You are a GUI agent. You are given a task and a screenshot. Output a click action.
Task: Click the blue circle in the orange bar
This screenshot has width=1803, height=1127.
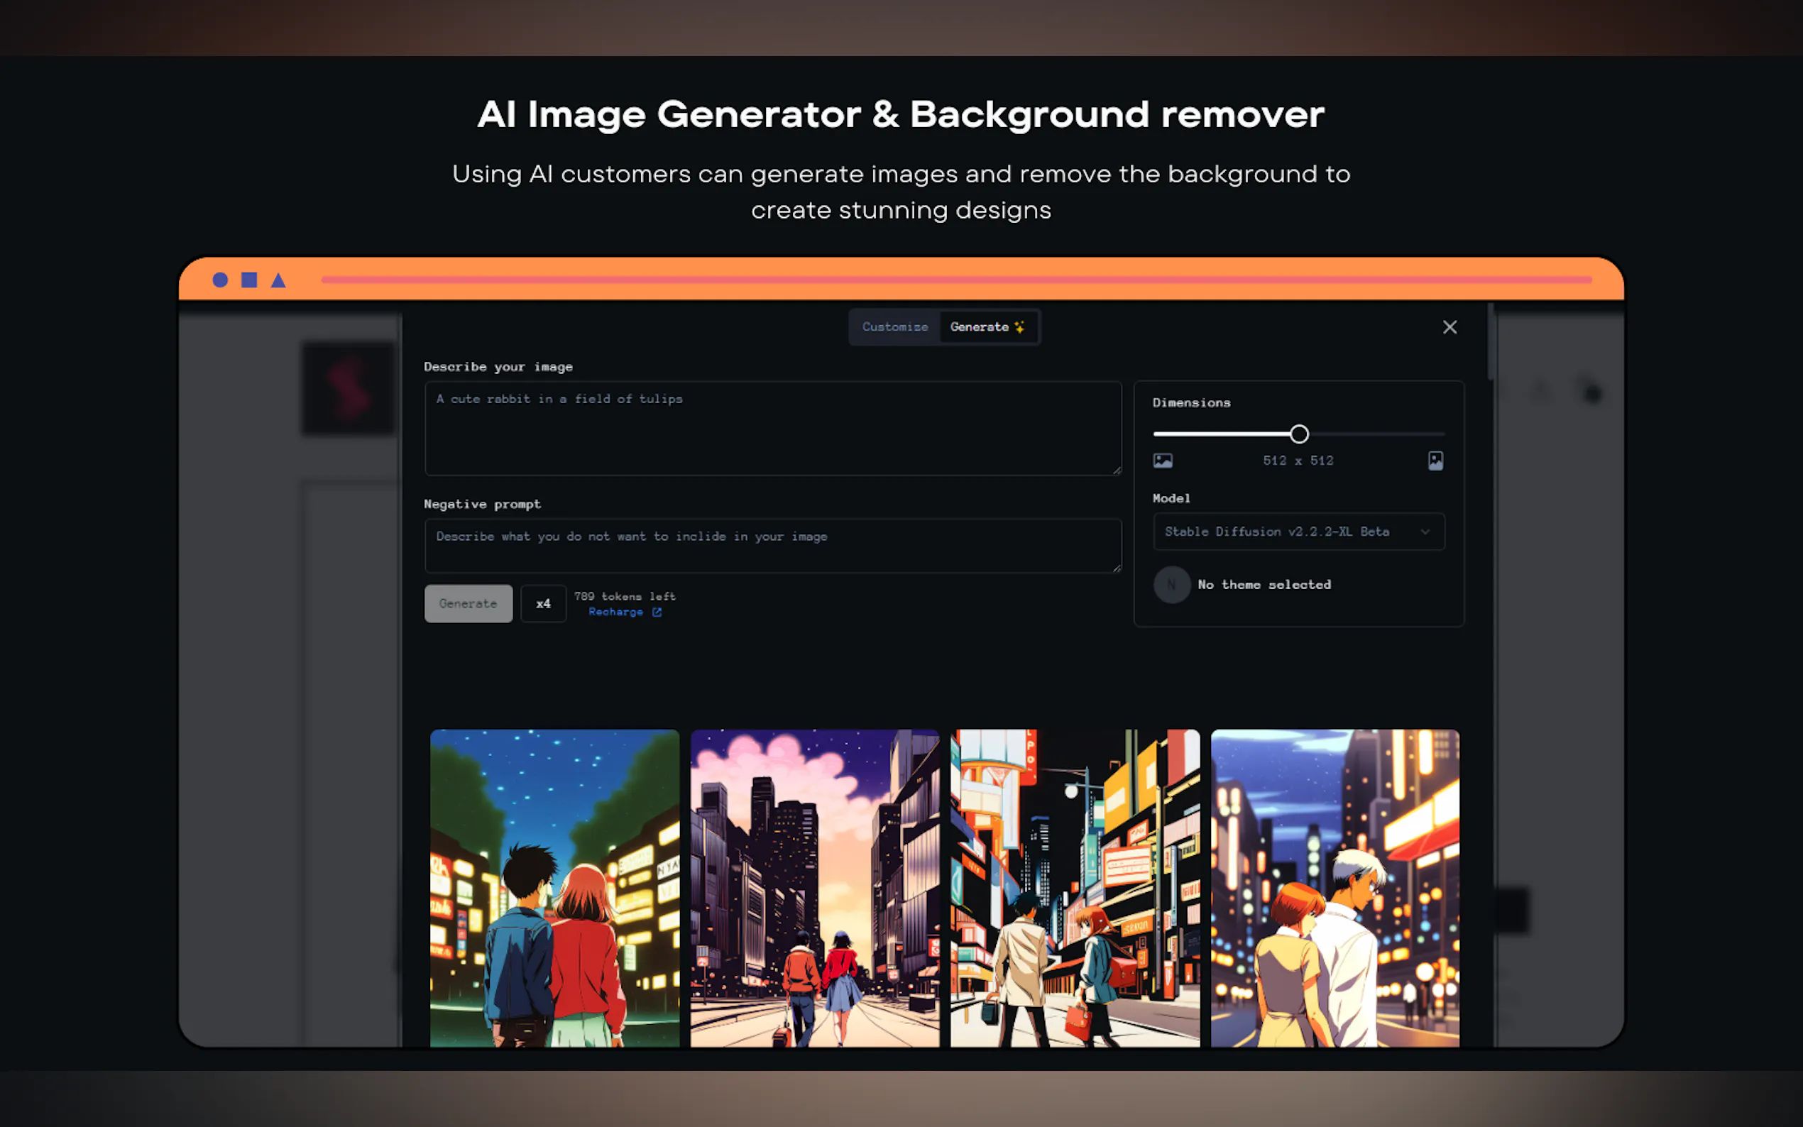(x=220, y=280)
